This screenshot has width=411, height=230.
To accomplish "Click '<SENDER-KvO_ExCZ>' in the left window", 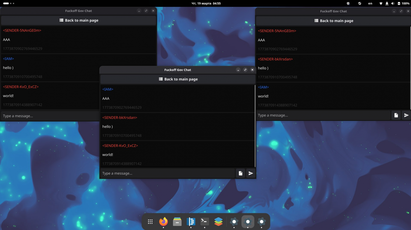I will coord(21,87).
